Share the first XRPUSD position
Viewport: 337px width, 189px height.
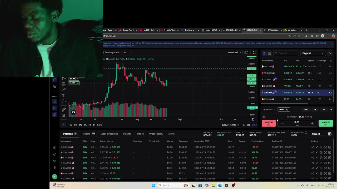313,147
